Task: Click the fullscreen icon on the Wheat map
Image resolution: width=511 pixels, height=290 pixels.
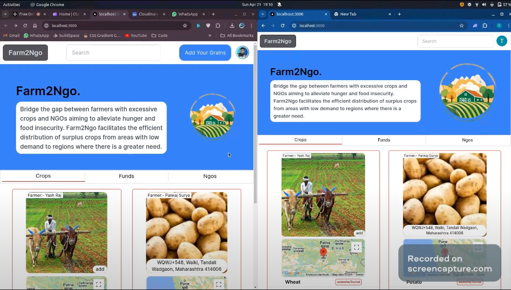Action: click(x=356, y=247)
